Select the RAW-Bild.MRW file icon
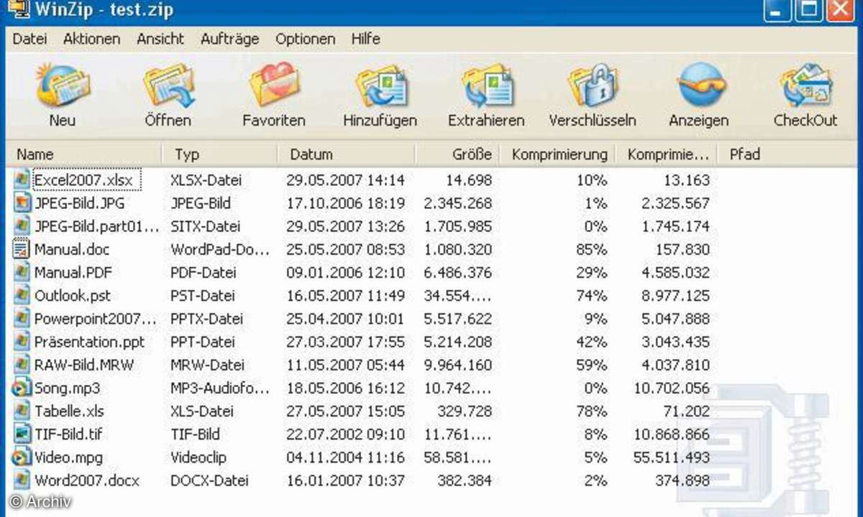The width and height of the screenshot is (863, 517). (22, 365)
